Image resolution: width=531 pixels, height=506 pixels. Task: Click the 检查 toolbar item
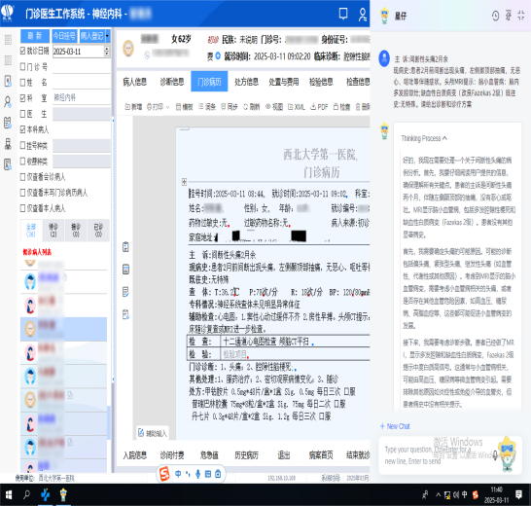tap(341, 107)
